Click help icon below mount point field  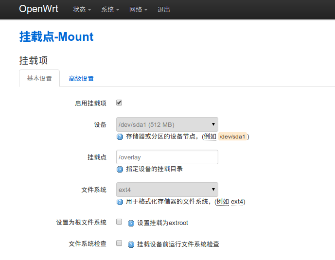point(120,170)
